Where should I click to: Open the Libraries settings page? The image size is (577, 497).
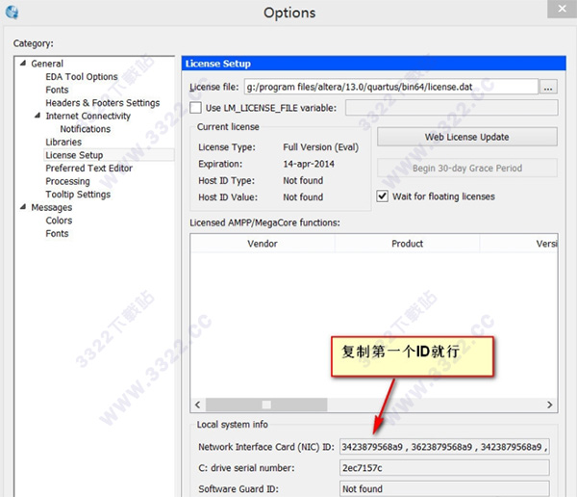point(63,143)
